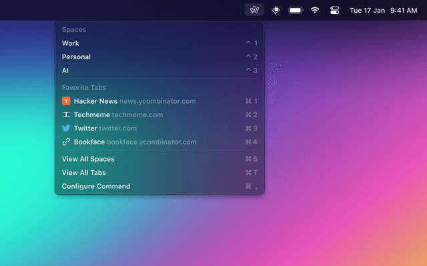Choose View All Tabs

[x=84, y=173]
